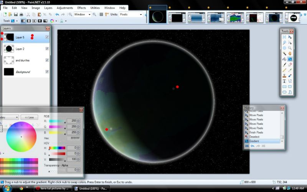Select the Pan hand tool
Viewport: 307px width, 192px height.
[290, 53]
